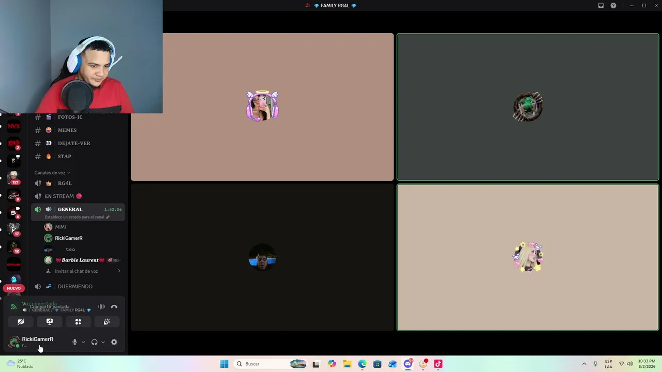The height and width of the screenshot is (372, 662).
Task: Open the Windows Start menu
Action: [x=224, y=364]
